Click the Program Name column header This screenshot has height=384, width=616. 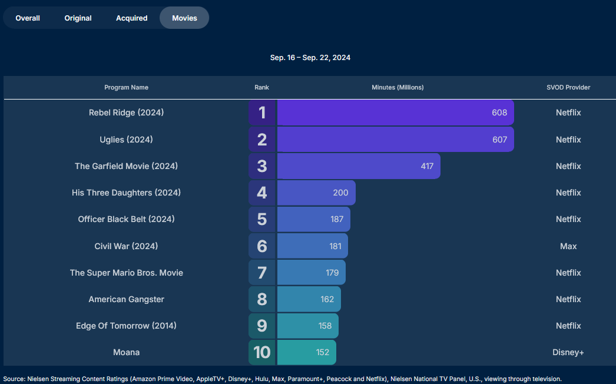click(x=126, y=87)
